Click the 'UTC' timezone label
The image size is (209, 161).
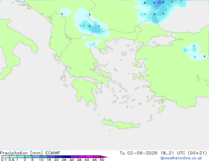pyautogui.click(x=181, y=153)
